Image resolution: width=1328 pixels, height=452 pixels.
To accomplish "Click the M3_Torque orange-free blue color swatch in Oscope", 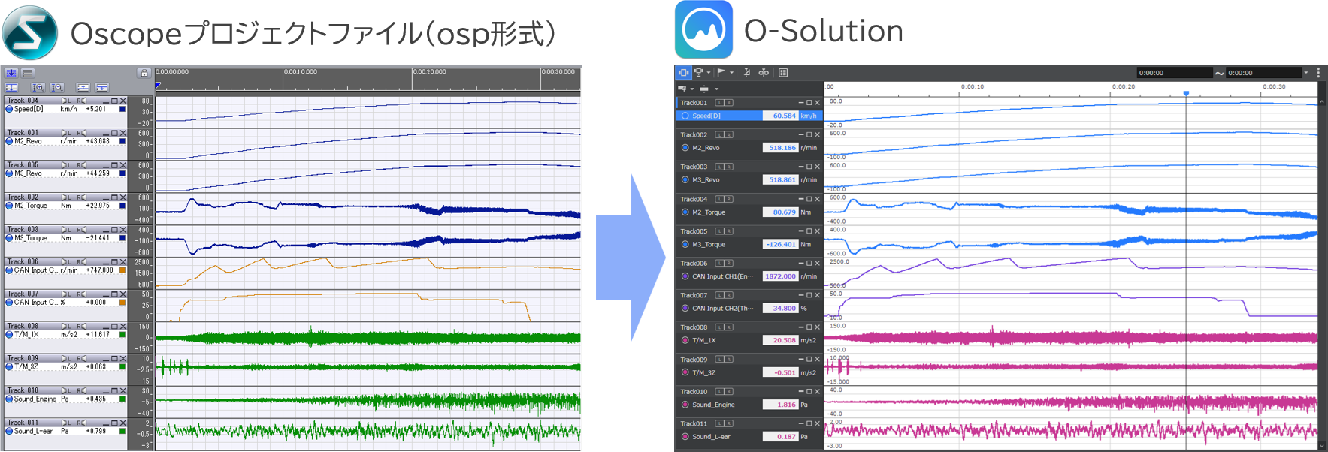I will [x=123, y=238].
